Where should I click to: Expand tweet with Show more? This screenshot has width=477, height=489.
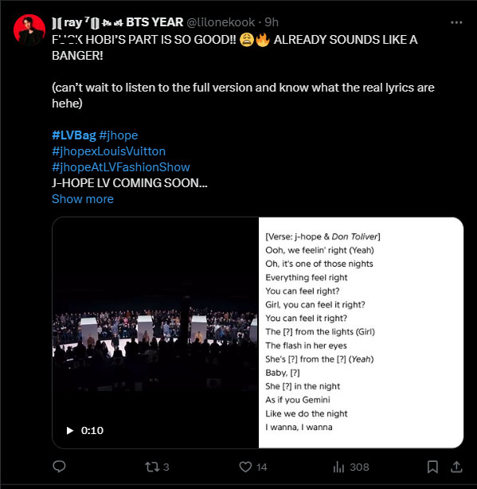coord(83,199)
